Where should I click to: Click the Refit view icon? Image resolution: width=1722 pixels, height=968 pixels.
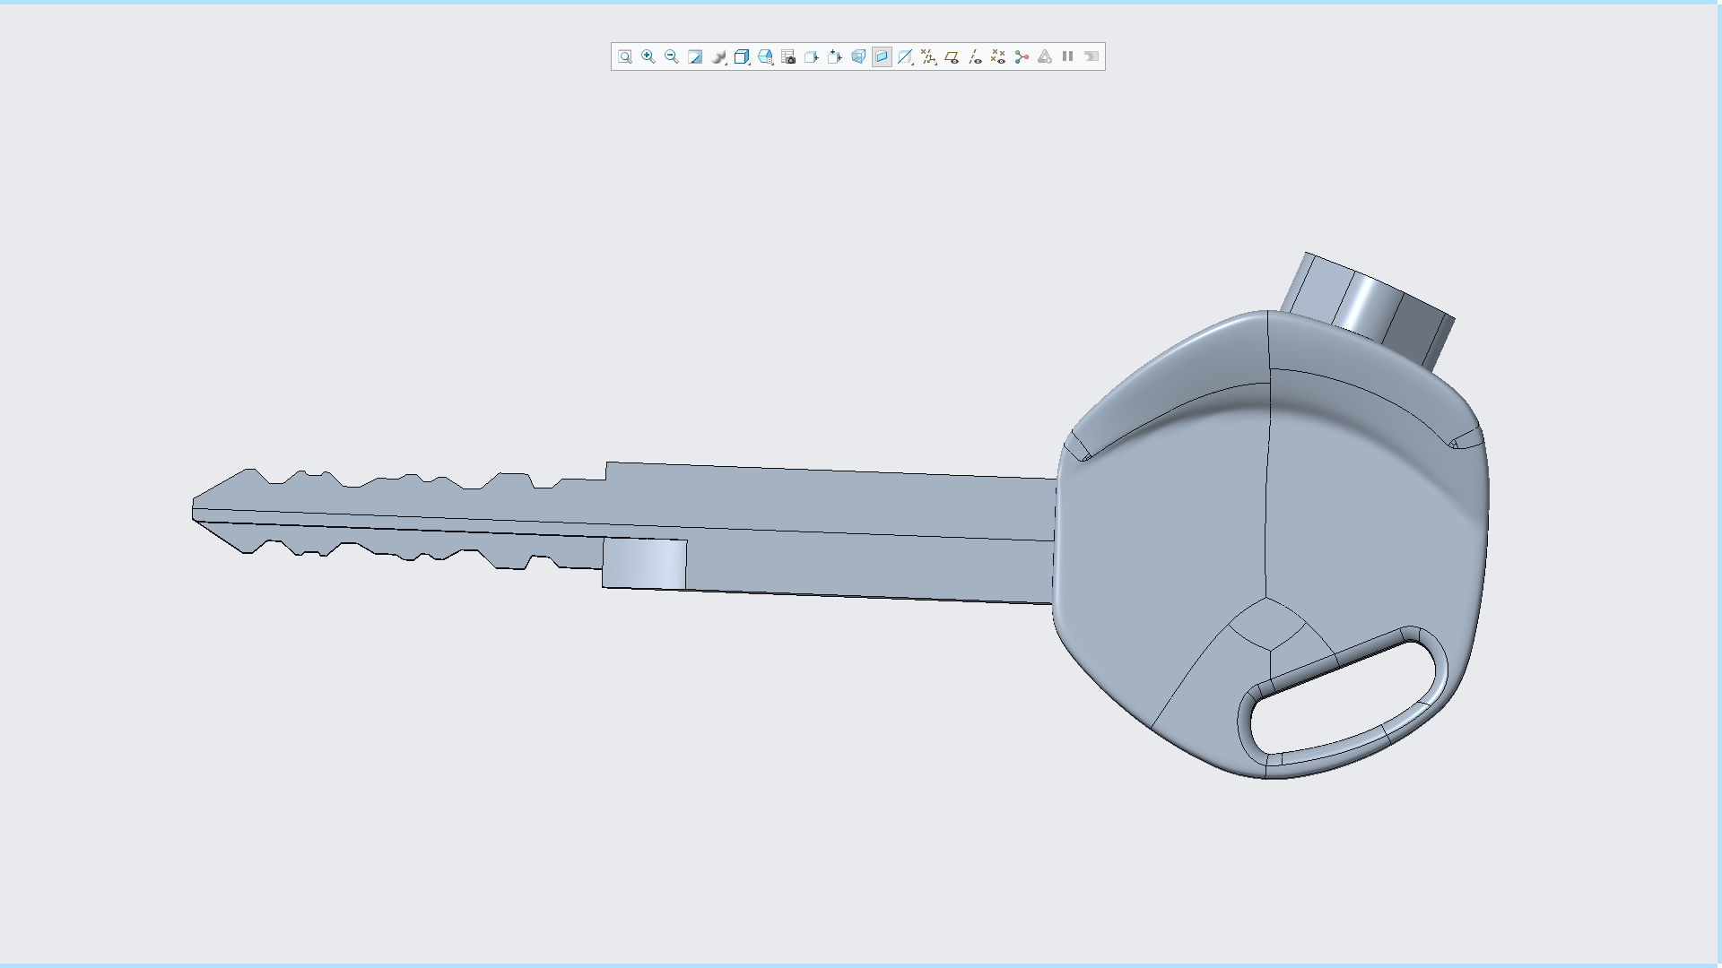pyautogui.click(x=625, y=56)
